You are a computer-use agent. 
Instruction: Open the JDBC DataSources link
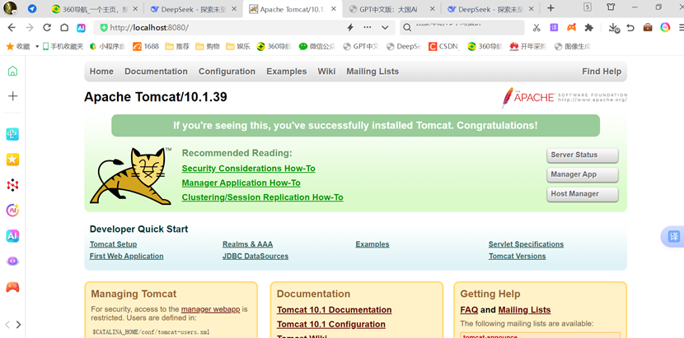255,256
